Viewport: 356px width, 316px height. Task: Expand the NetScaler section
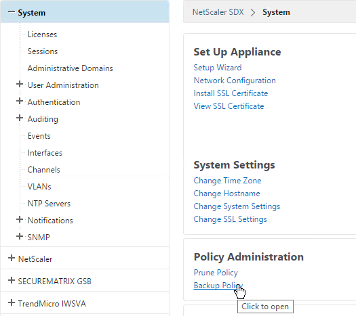coord(12,258)
